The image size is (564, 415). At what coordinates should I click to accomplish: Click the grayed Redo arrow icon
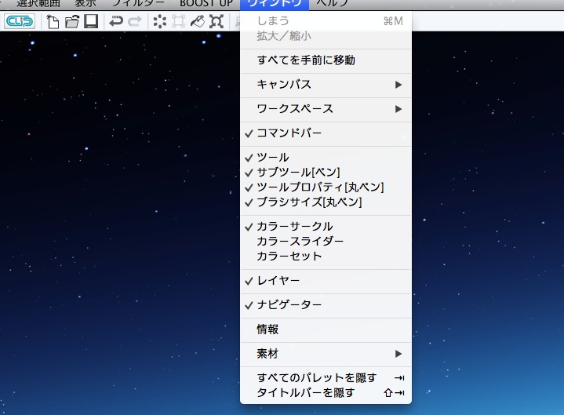135,22
